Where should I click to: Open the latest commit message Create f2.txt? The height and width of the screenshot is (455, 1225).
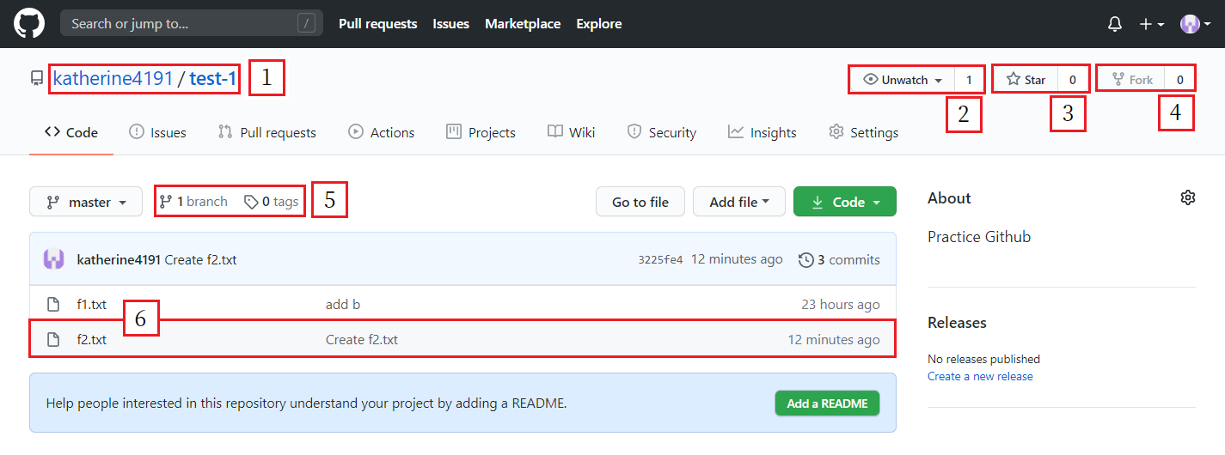[x=200, y=259]
